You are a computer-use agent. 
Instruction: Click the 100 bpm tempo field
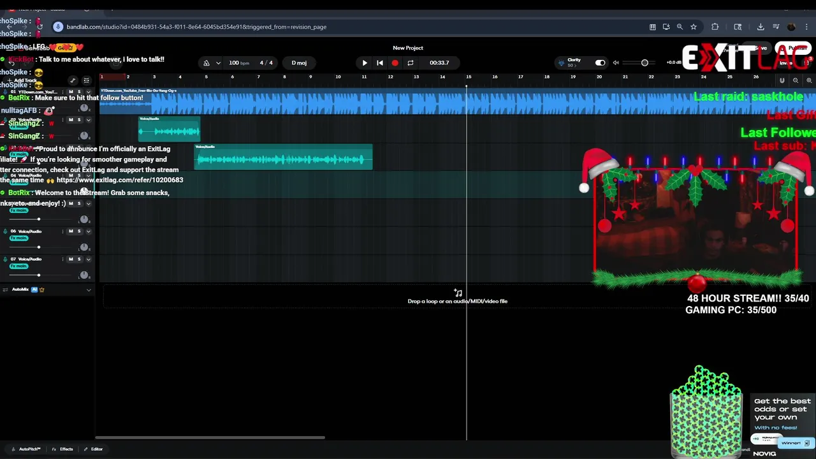click(x=239, y=62)
